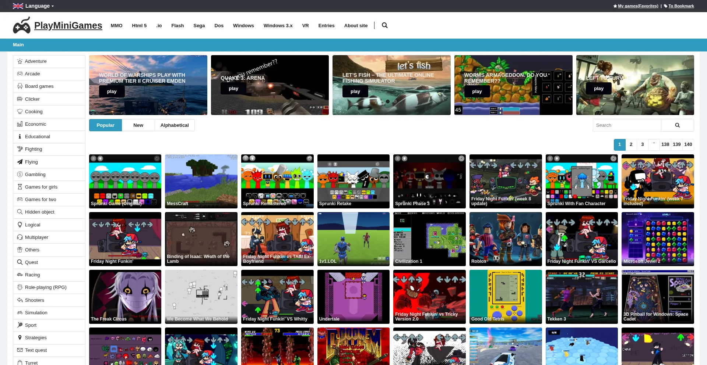707x365 pixels.
Task: Open My games (Favorites) link
Action: [638, 6]
